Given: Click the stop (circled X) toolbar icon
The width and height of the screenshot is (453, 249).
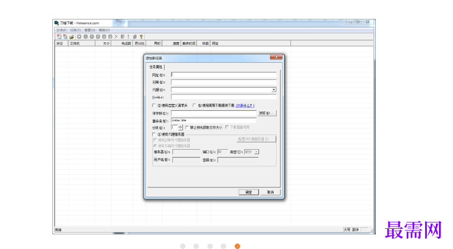Looking at the screenshot, I should (x=86, y=37).
